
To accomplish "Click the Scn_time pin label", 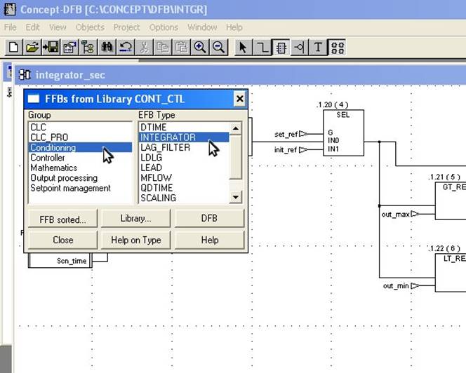I will 72,261.
